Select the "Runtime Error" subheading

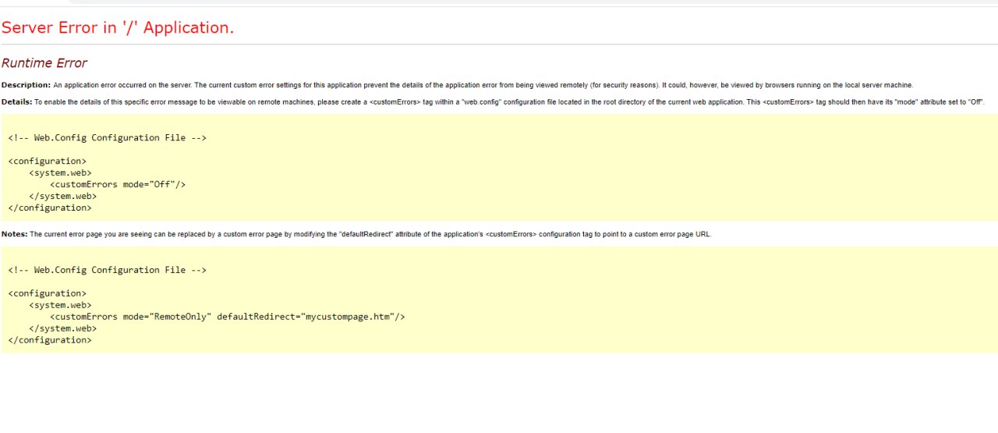point(44,63)
